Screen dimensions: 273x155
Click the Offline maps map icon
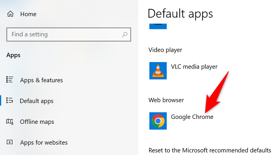[x=10, y=121]
